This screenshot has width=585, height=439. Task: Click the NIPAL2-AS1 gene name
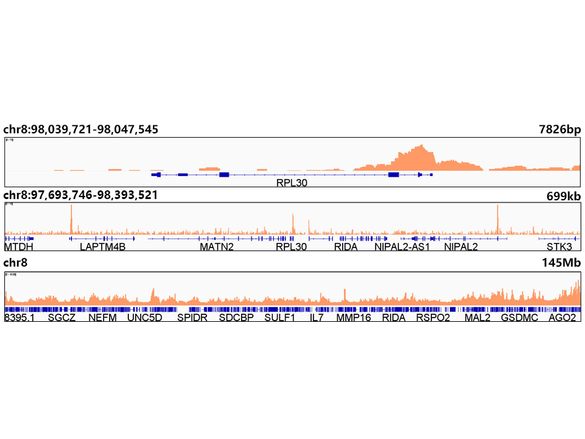pyautogui.click(x=403, y=247)
